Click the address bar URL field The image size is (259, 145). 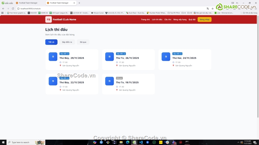coord(111,9)
